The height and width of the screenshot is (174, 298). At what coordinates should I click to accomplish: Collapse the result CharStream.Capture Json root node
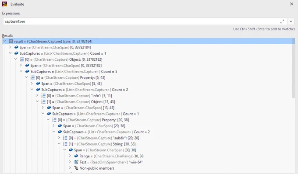[x=5, y=41]
